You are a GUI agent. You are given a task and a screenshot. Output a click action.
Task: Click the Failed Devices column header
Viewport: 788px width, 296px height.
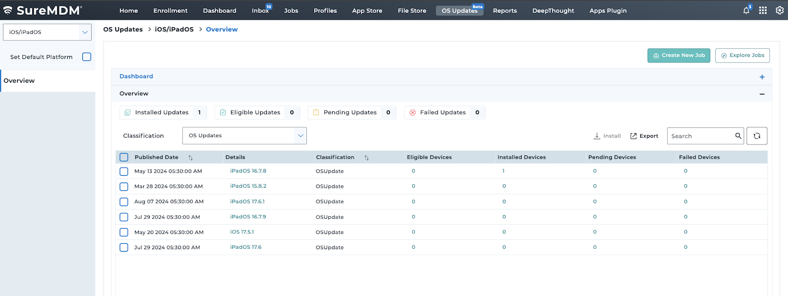tap(699, 157)
